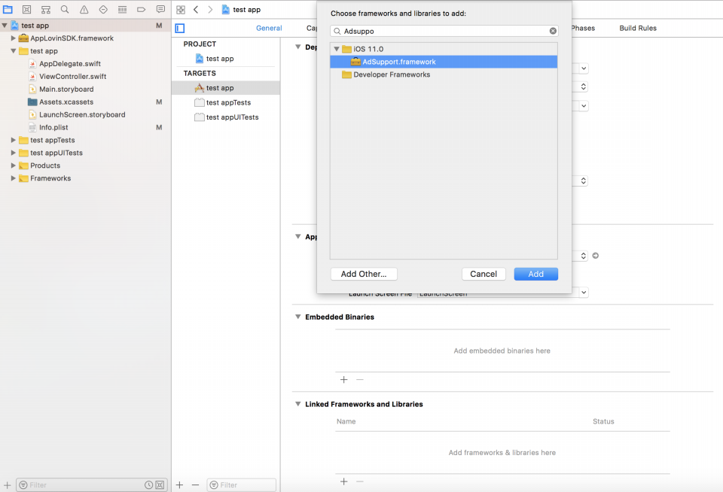Expand the Frameworks group
The height and width of the screenshot is (492, 723).
[14, 178]
